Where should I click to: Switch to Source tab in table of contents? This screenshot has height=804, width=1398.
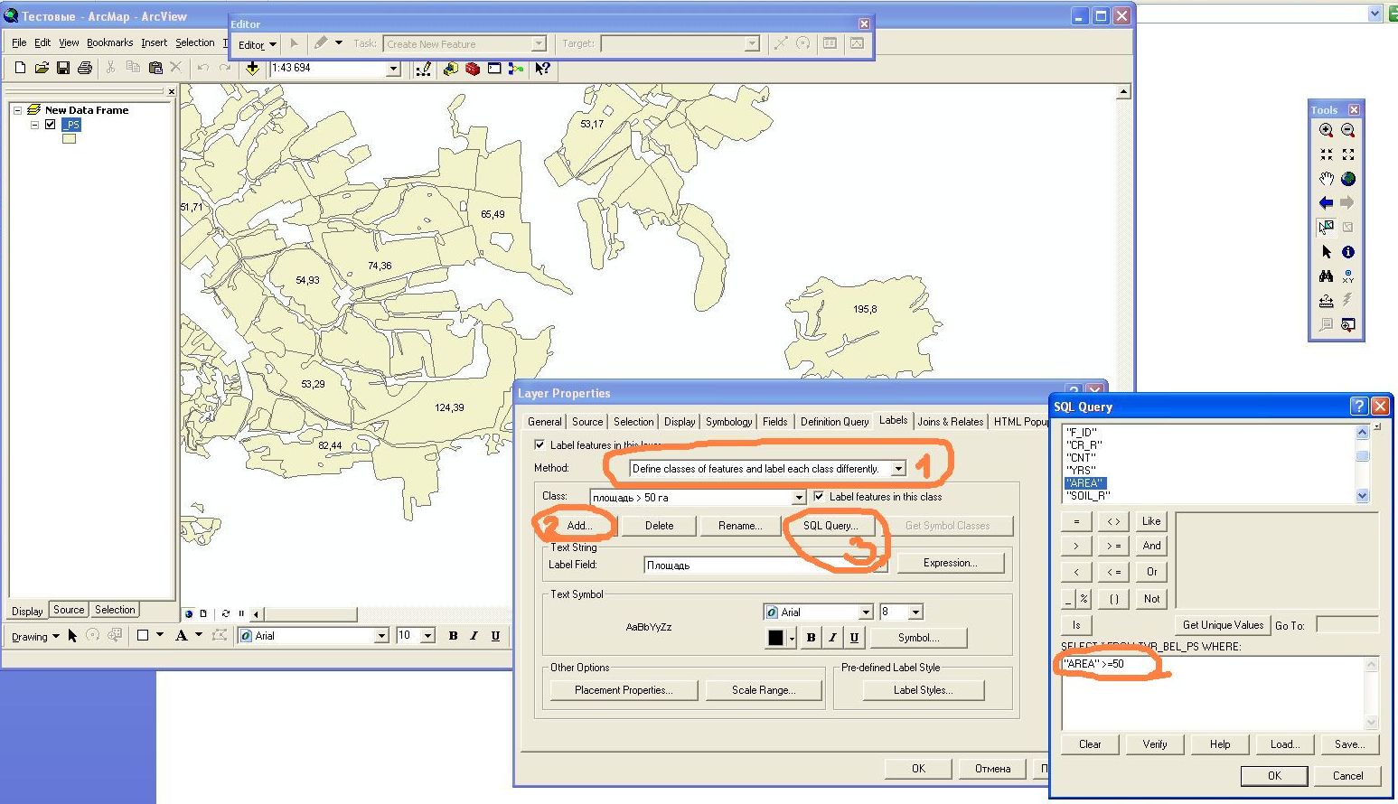pos(69,610)
